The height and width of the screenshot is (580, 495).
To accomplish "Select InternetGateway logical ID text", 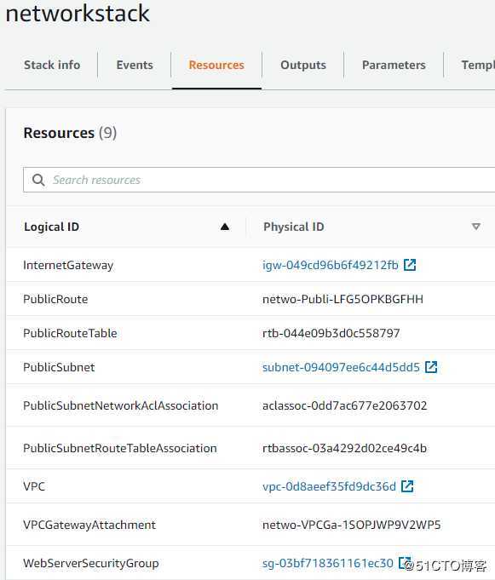I will click(68, 265).
